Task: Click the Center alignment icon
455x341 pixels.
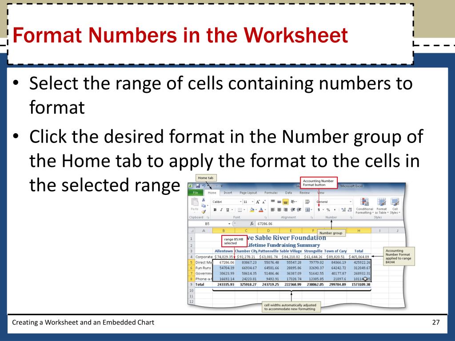Action: [279, 210]
